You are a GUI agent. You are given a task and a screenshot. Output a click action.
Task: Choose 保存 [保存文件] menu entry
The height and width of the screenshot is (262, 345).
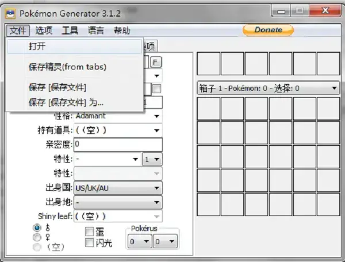click(74, 87)
